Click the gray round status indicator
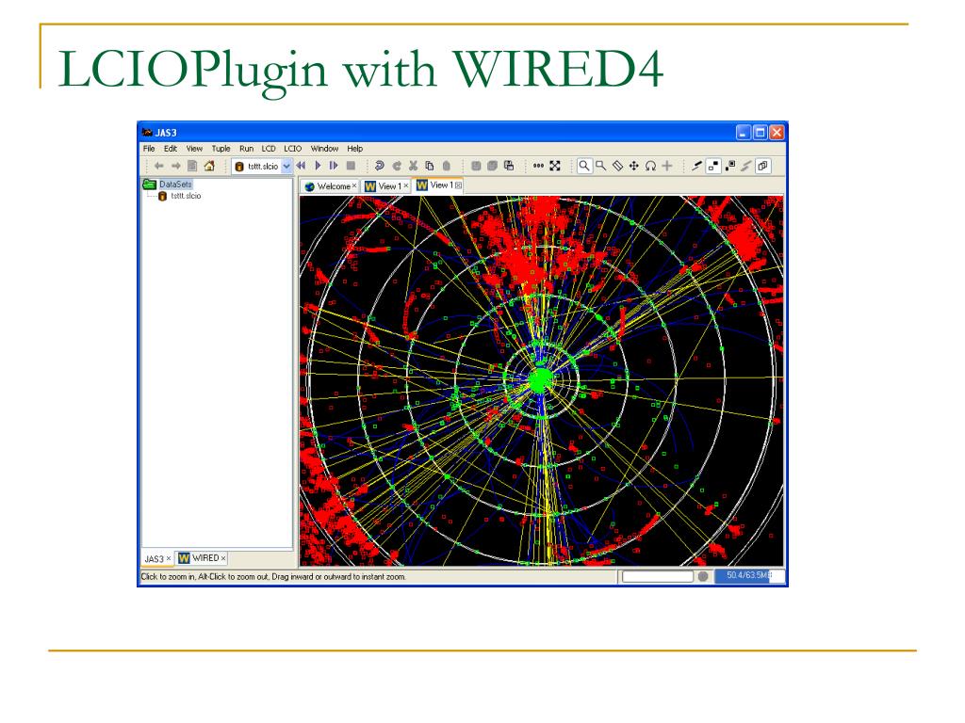Image resolution: width=965 pixels, height=723 pixels. pos(703,577)
